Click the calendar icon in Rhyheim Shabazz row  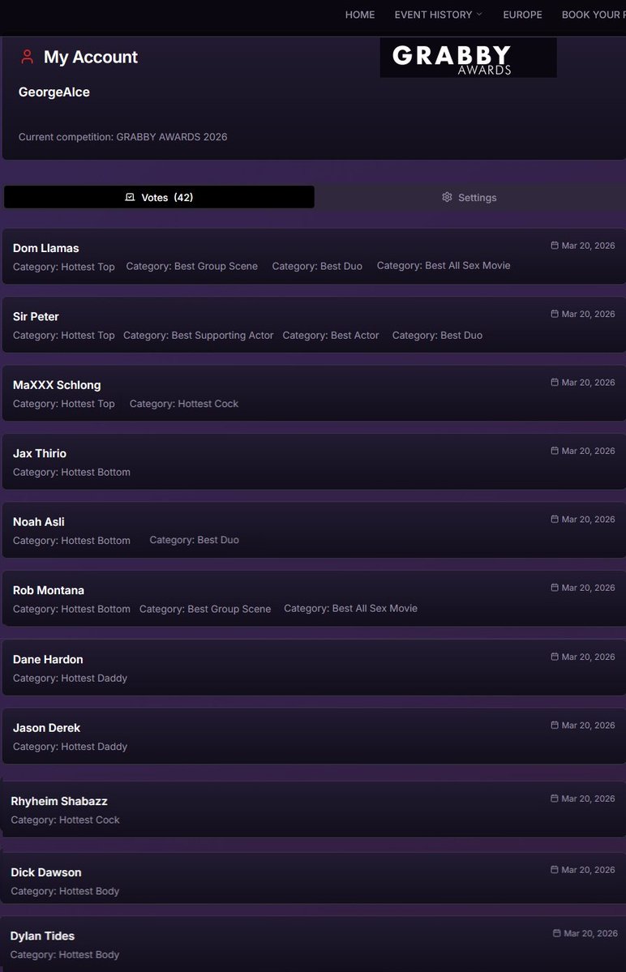pos(555,799)
